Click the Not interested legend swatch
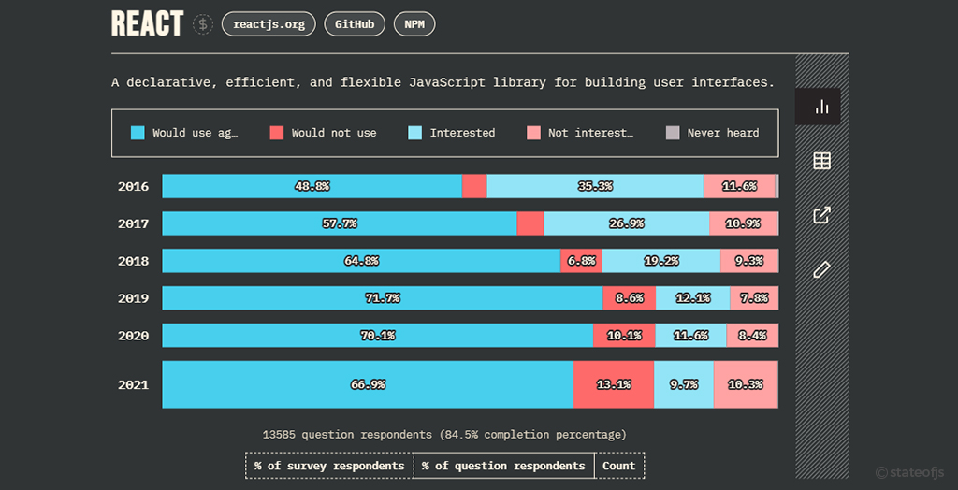The height and width of the screenshot is (490, 958). 533,133
